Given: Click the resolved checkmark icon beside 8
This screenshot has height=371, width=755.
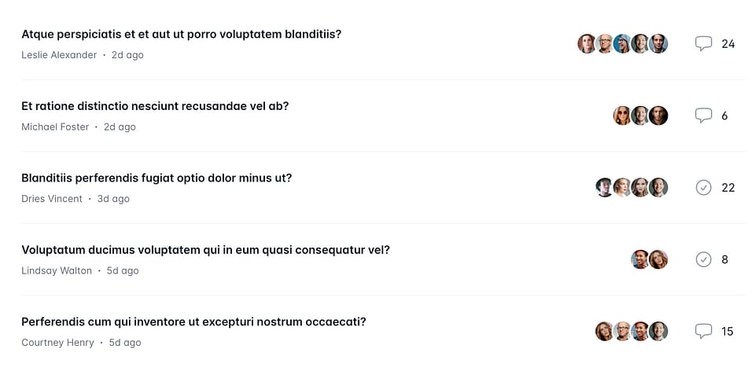Looking at the screenshot, I should (703, 259).
